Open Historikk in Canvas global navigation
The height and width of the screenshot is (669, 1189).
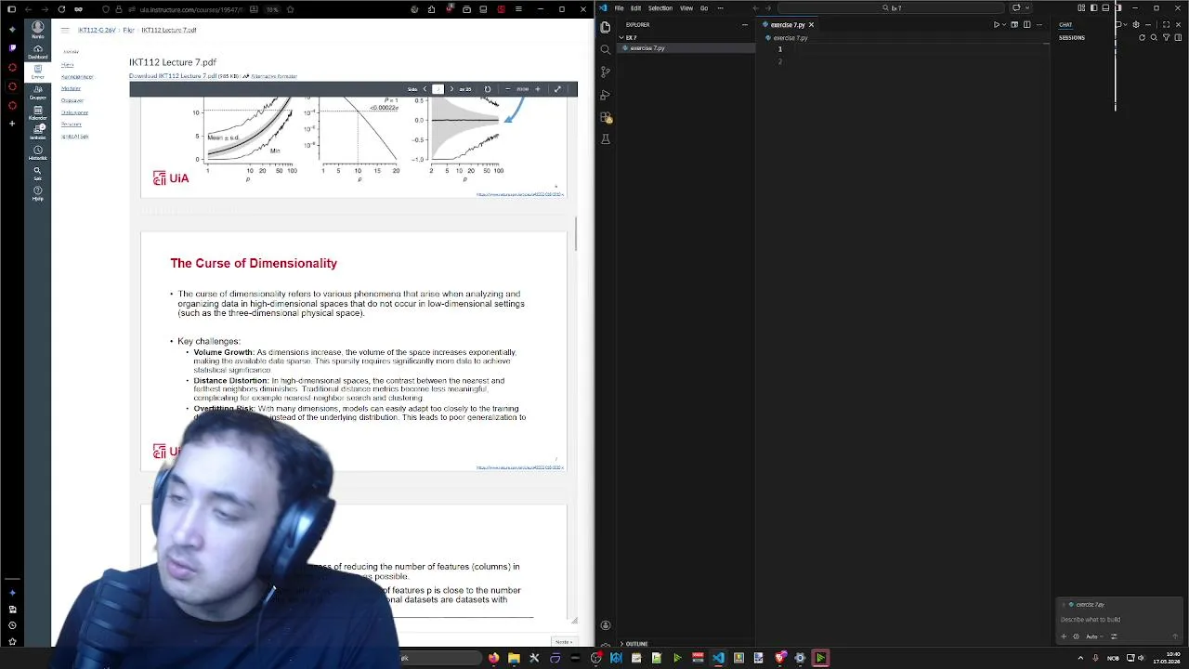(37, 152)
